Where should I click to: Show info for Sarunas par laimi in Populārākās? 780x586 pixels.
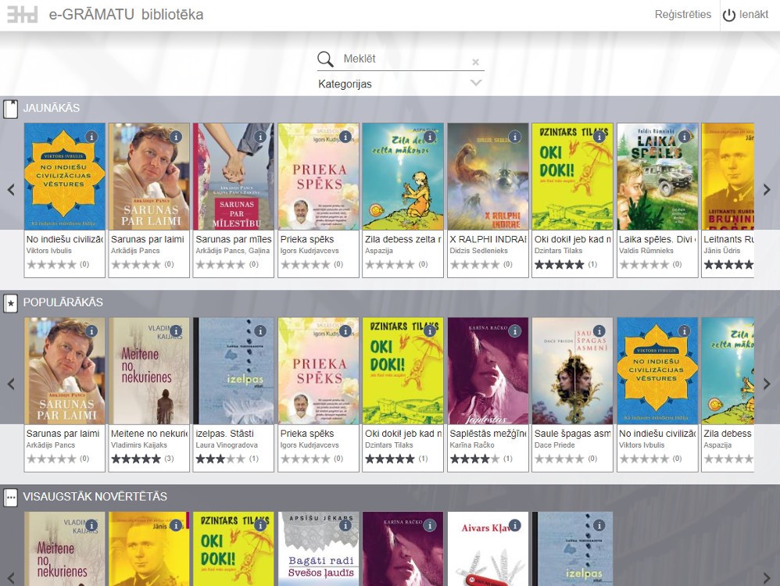click(x=91, y=331)
